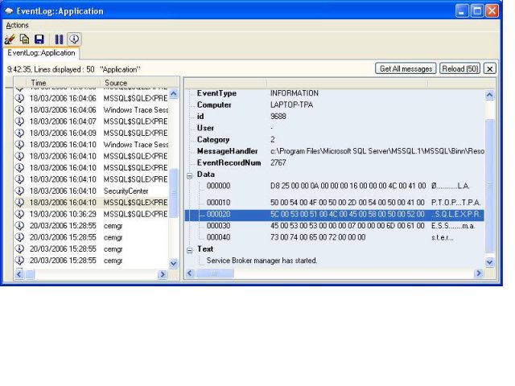This screenshot has height=386, width=515.
Task: Select the EventLog::Application tab
Action: (41, 53)
